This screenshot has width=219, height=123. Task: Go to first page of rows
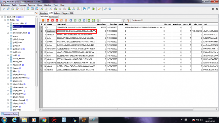[x=71, y=21]
